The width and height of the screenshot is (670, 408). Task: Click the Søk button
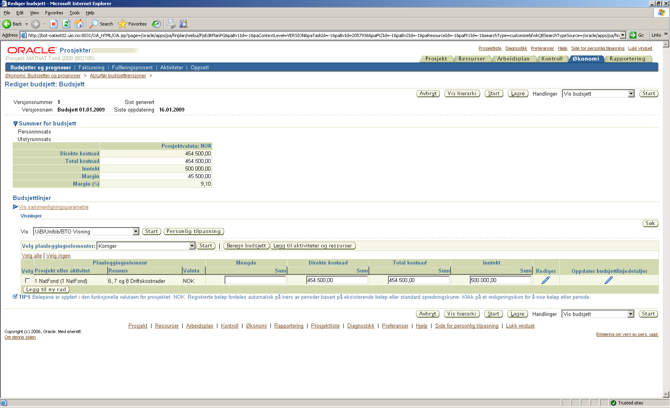(x=650, y=224)
